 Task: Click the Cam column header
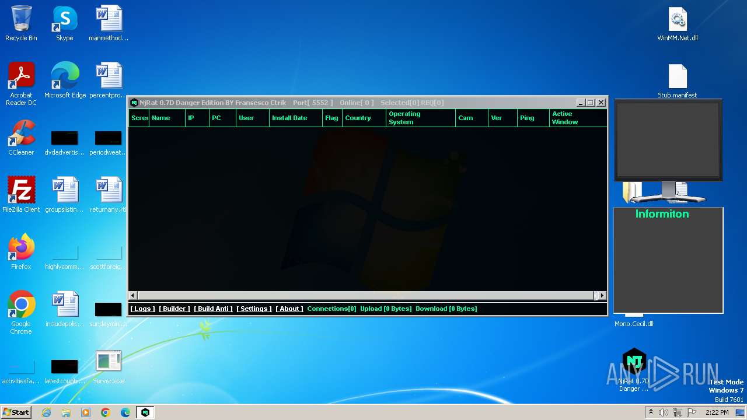[472, 118]
